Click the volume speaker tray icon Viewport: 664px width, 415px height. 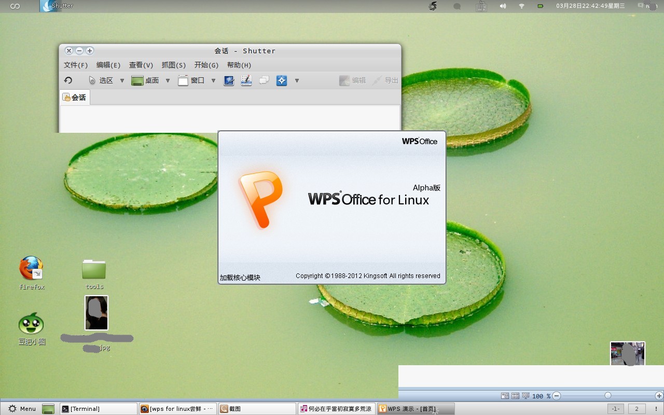coord(503,6)
